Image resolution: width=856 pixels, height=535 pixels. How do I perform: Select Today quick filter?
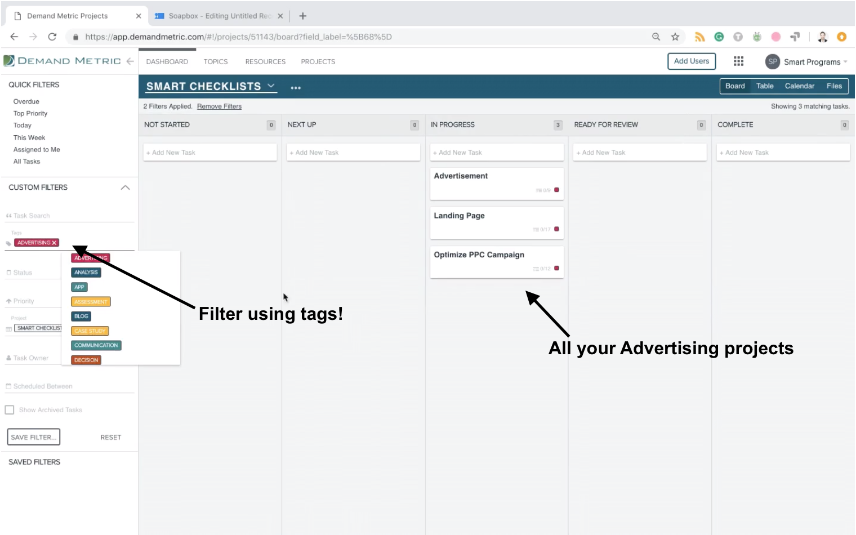(23, 126)
